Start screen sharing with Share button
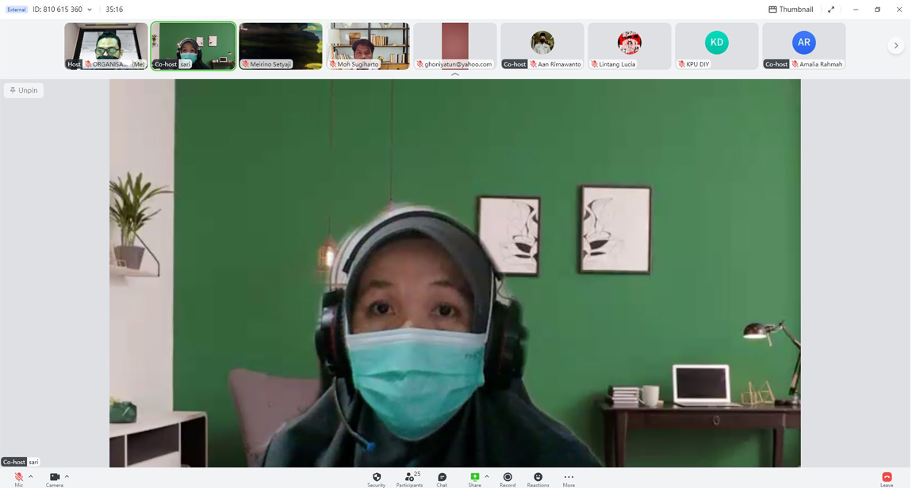The image size is (912, 488). (x=474, y=478)
